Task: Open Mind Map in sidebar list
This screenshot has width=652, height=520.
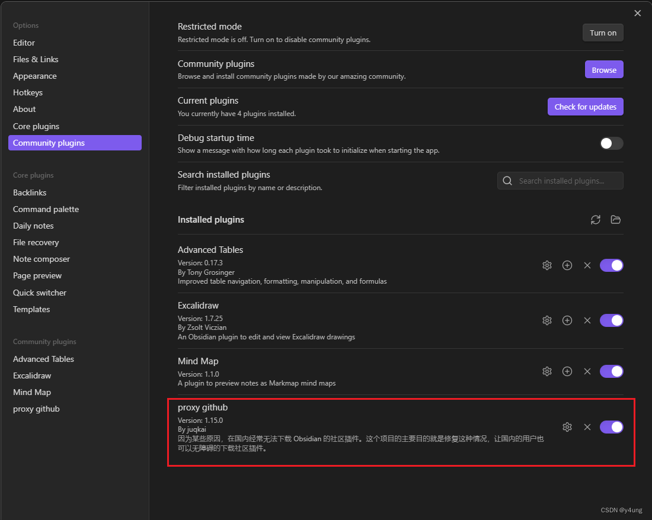Action: click(75, 393)
